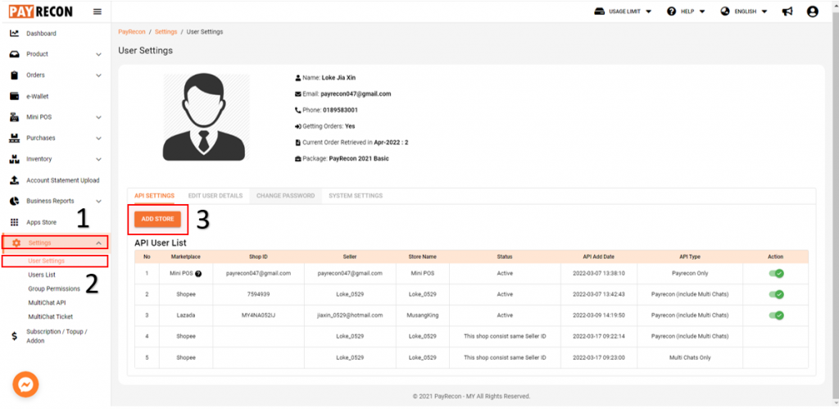Disable the Mini POS store toggle
Image resolution: width=839 pixels, height=409 pixels.
pyautogui.click(x=777, y=274)
